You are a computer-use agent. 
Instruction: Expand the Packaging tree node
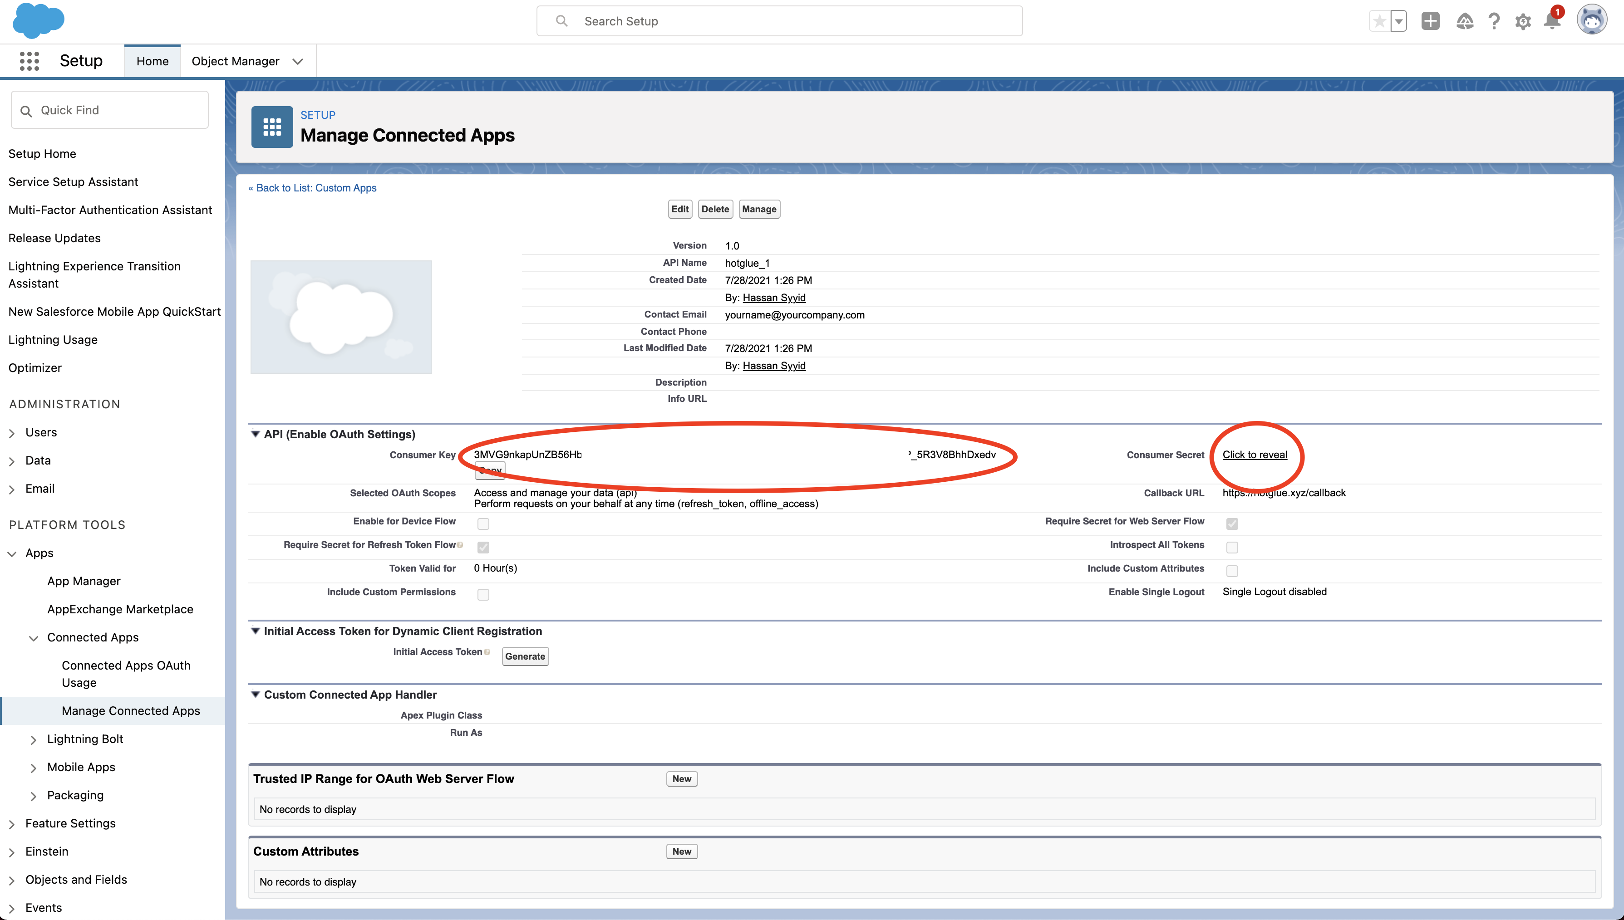(x=34, y=796)
